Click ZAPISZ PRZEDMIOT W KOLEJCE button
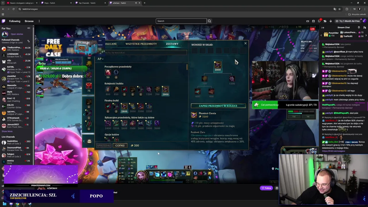This screenshot has height=207, width=368. [x=218, y=106]
